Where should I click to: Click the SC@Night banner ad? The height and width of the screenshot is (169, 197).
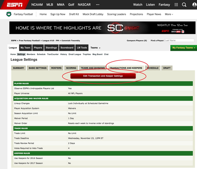pos(102,28)
